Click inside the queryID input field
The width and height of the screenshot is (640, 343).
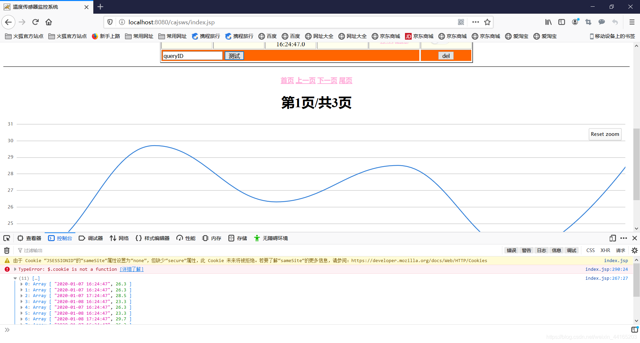coord(192,56)
